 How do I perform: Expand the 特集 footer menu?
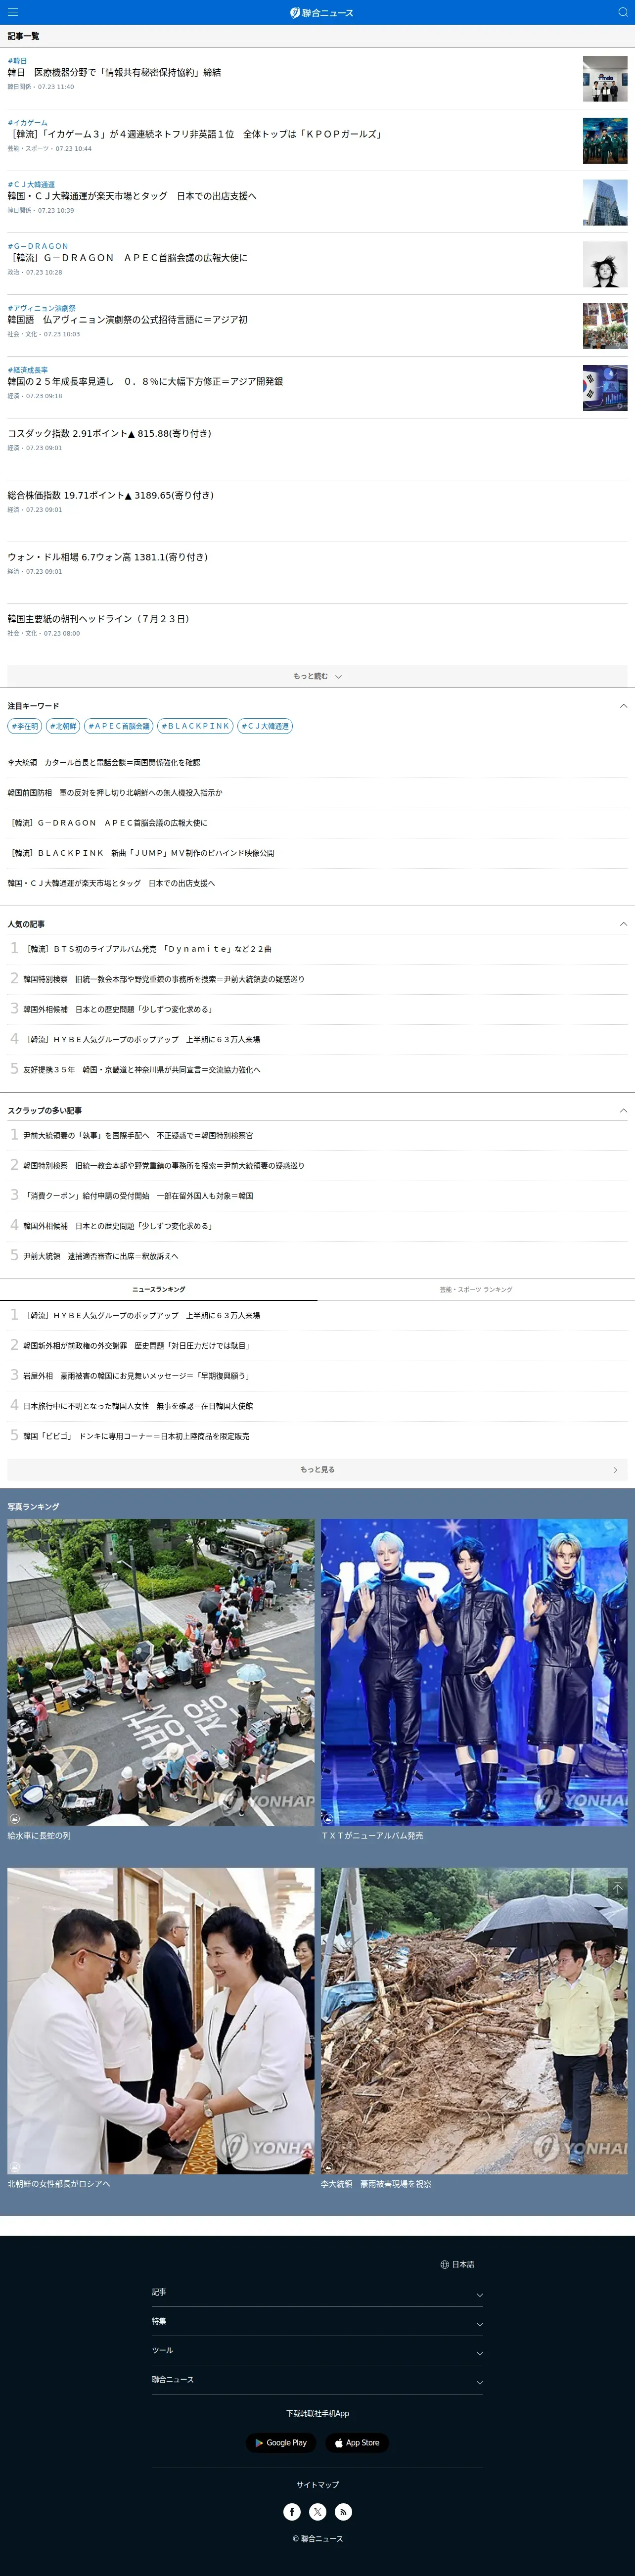coord(317,2321)
